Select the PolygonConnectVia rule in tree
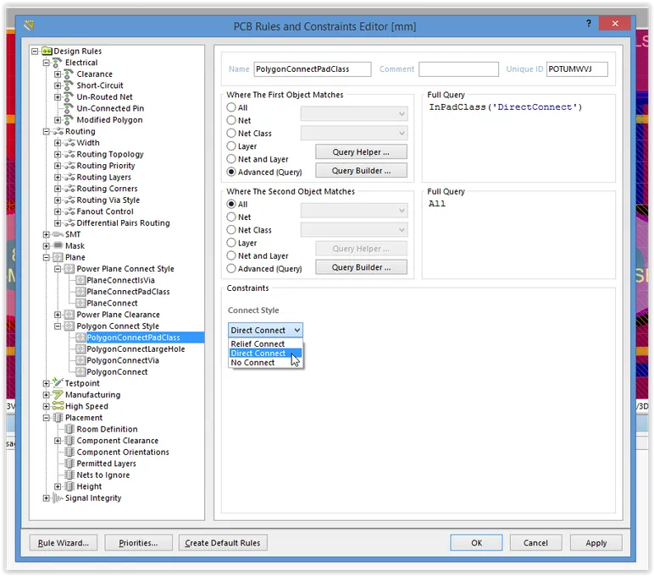Screen dimensions: 654x576 (122, 360)
